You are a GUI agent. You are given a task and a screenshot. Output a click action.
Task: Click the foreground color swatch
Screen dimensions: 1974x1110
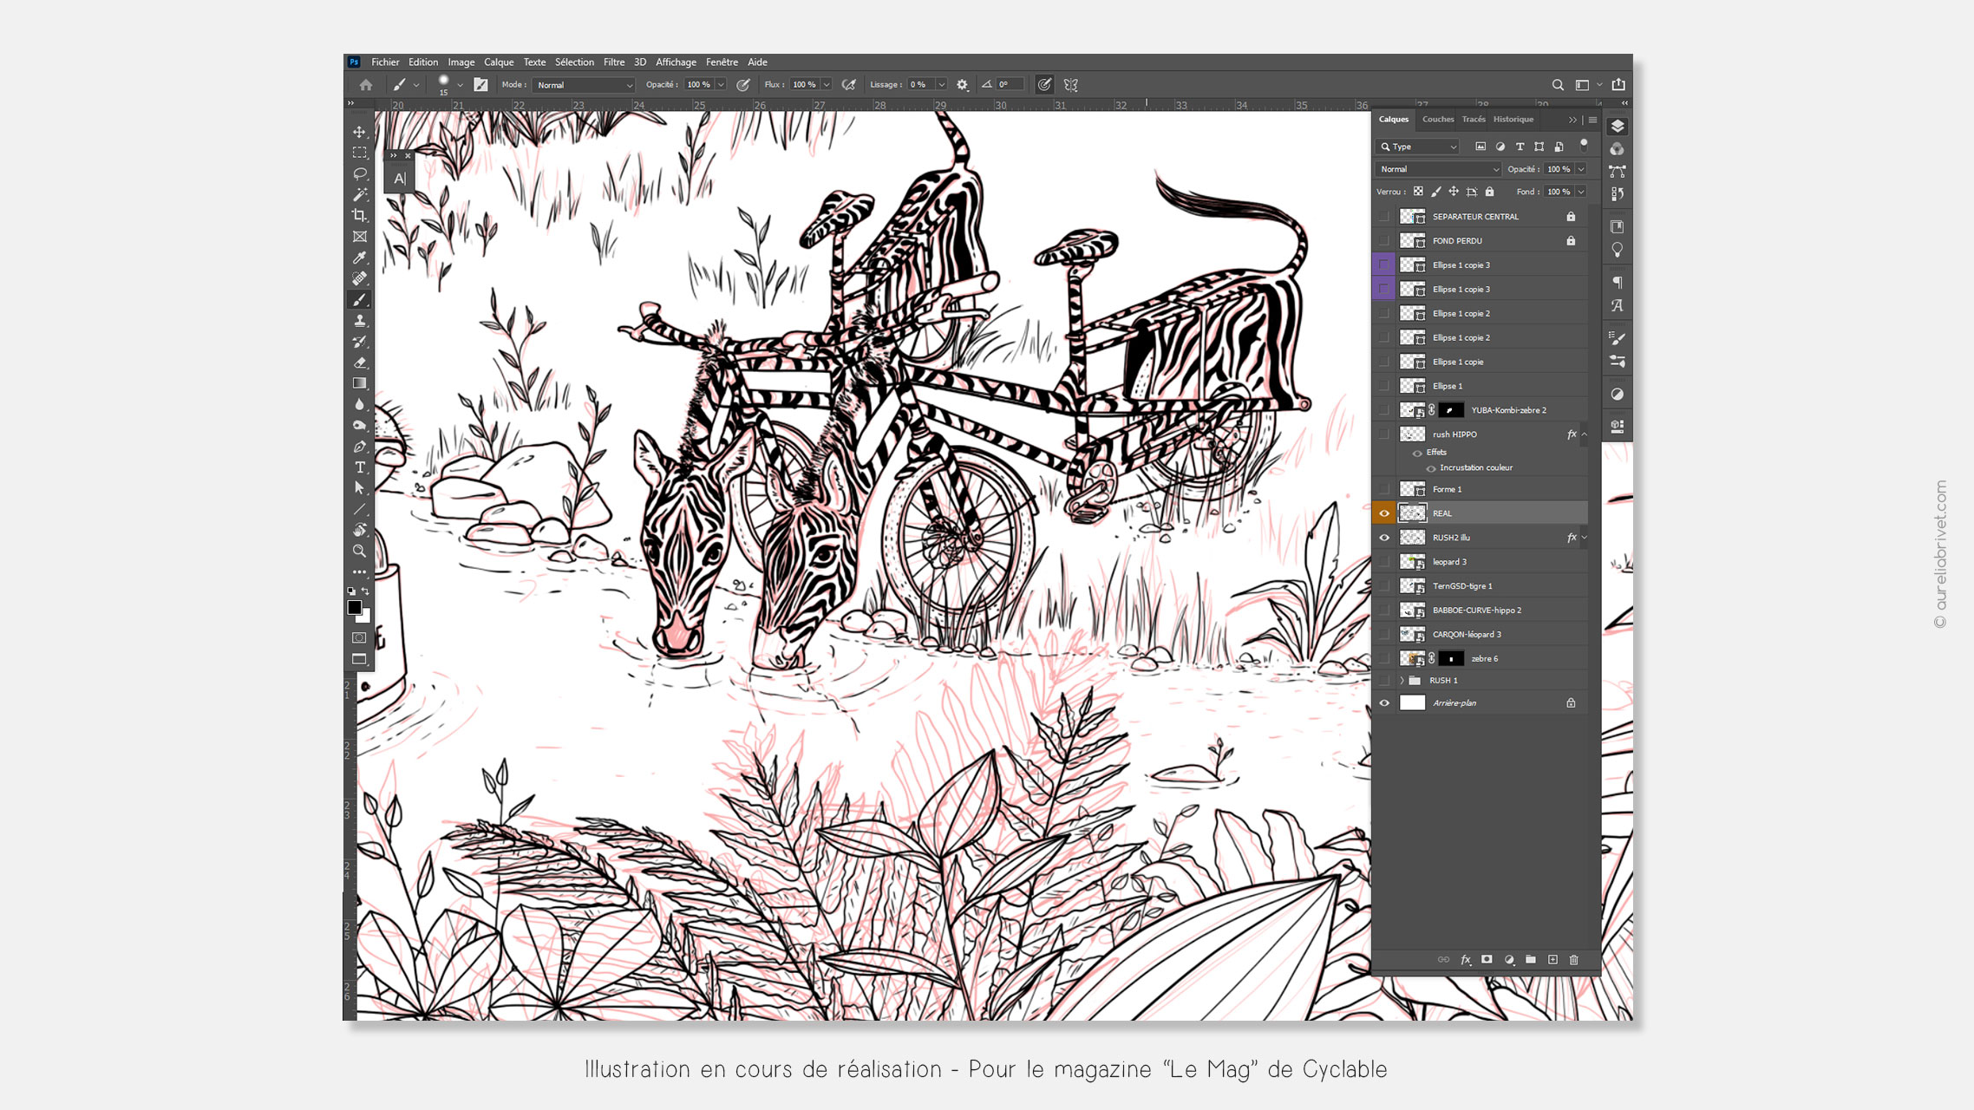(354, 607)
